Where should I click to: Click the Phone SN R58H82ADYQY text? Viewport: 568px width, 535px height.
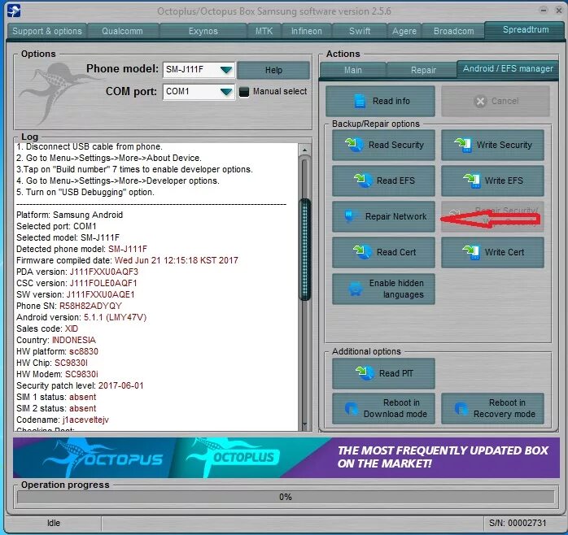coord(69,306)
